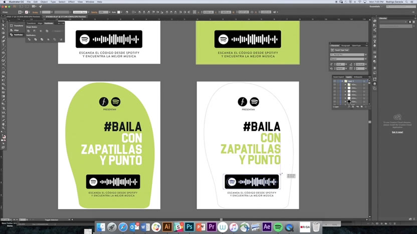Click Recolor Artwork icon in control bar
The height and width of the screenshot is (234, 417).
[x=127, y=12]
